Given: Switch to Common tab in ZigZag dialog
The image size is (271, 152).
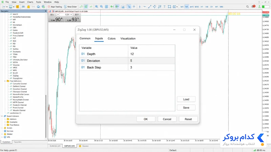Looking at the screenshot, I should 85,39.
